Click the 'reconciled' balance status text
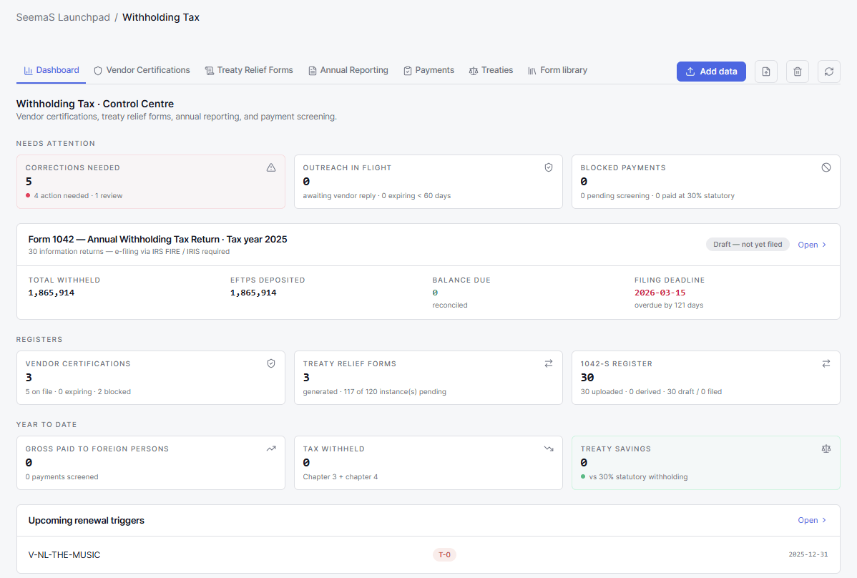 450,305
